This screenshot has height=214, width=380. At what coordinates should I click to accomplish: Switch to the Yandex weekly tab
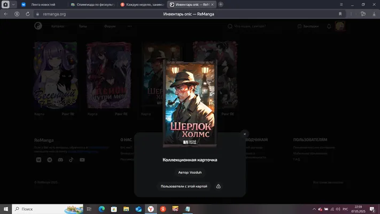(x=142, y=5)
